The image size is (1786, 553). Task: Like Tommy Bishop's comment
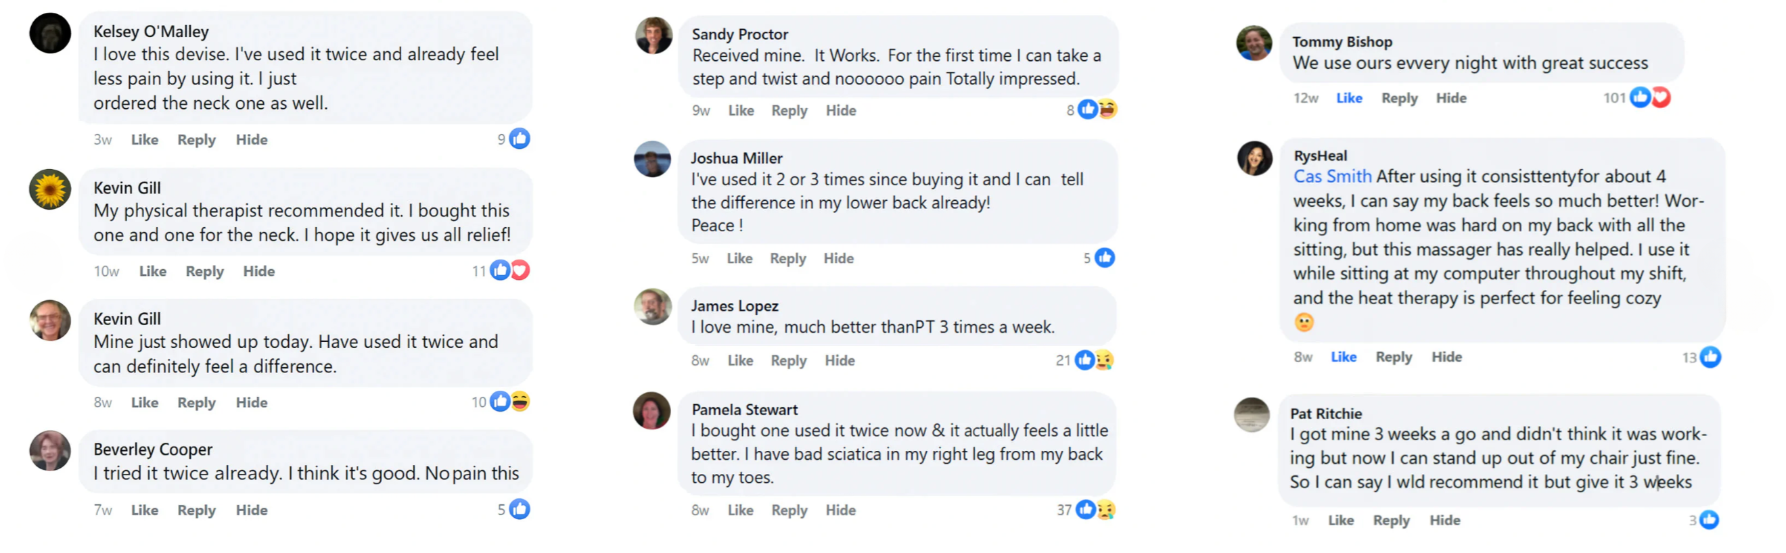pos(1348,99)
